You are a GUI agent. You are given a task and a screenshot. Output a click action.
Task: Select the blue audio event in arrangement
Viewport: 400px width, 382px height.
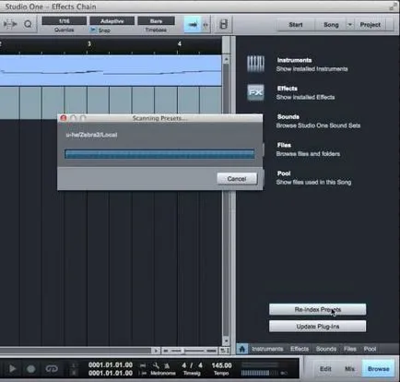click(x=111, y=71)
